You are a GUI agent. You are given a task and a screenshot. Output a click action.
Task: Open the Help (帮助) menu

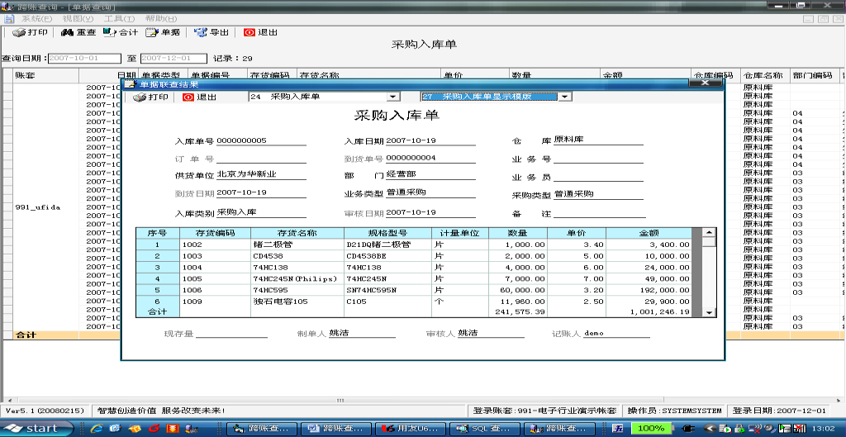click(160, 17)
